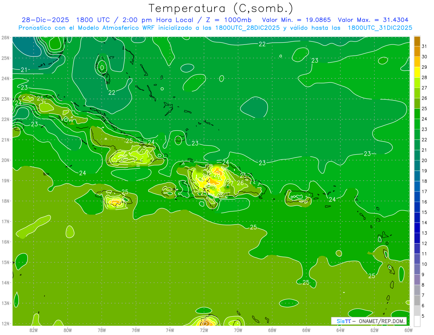Screen dimensions: 434x335
Task: Click the 'ONAMET/REP.DOM.' credit label
Action: pos(382,321)
